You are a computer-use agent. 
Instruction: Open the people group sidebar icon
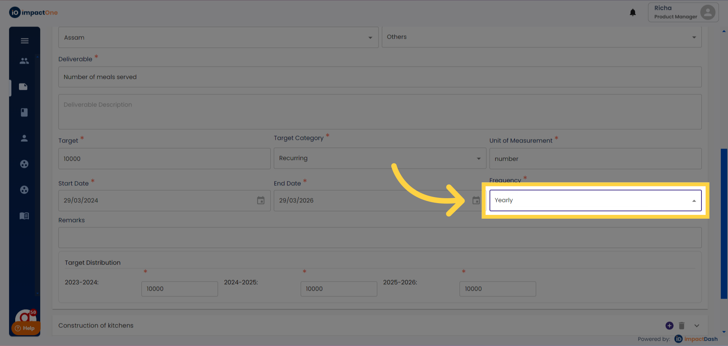[x=24, y=61]
